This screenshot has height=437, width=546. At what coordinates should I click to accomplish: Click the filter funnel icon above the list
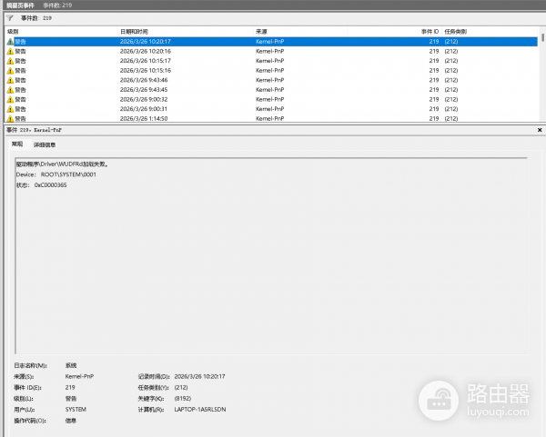10,18
